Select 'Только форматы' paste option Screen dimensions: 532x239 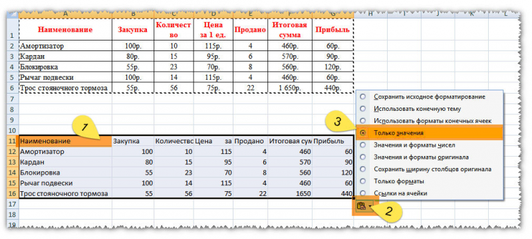429,181
